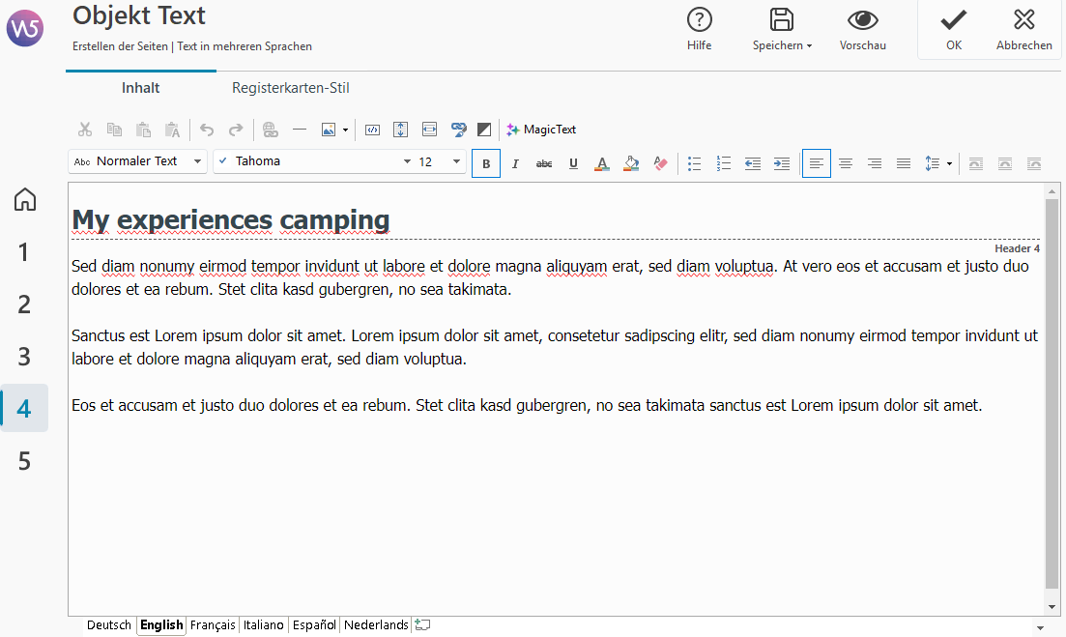Image resolution: width=1066 pixels, height=637 pixels.
Task: Toggle bold formatting
Action: [x=486, y=163]
